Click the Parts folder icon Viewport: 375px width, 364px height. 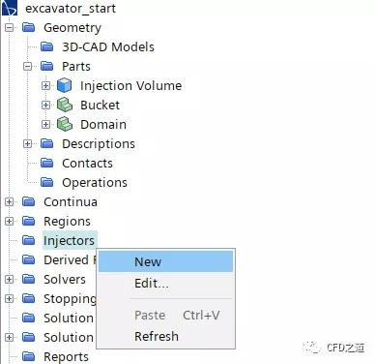(x=47, y=67)
